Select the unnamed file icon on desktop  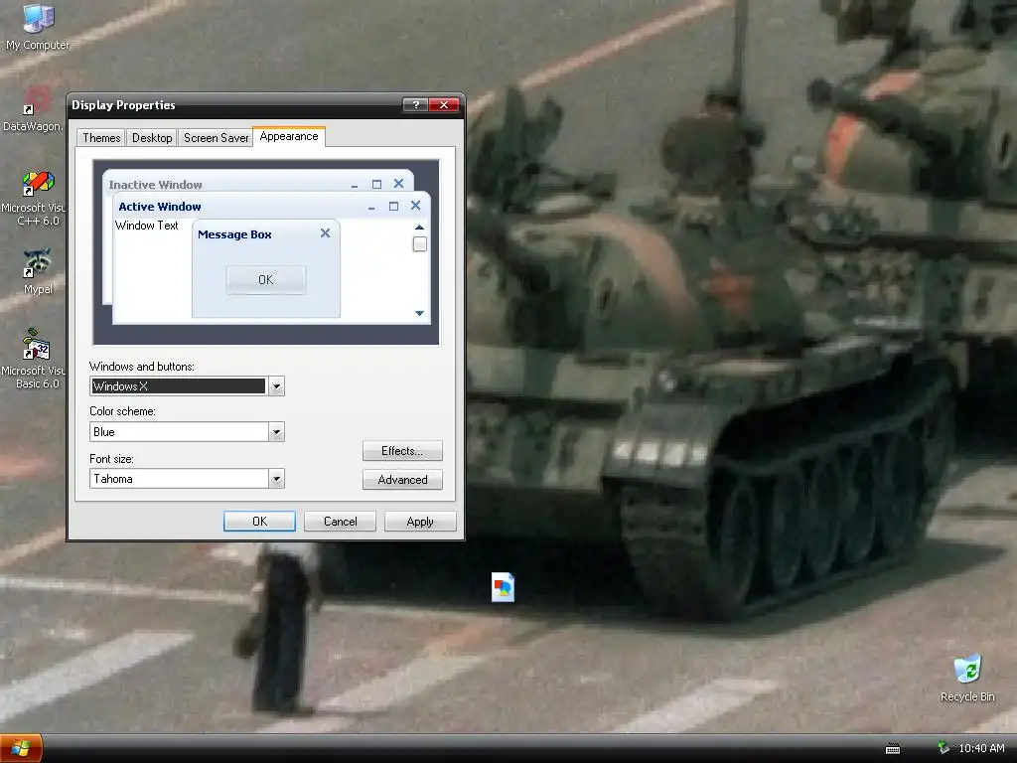click(503, 587)
